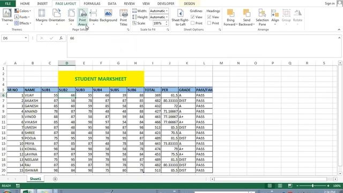Switch to the FORMULAS tab
This screenshot has width=343, height=193.
point(92,4)
